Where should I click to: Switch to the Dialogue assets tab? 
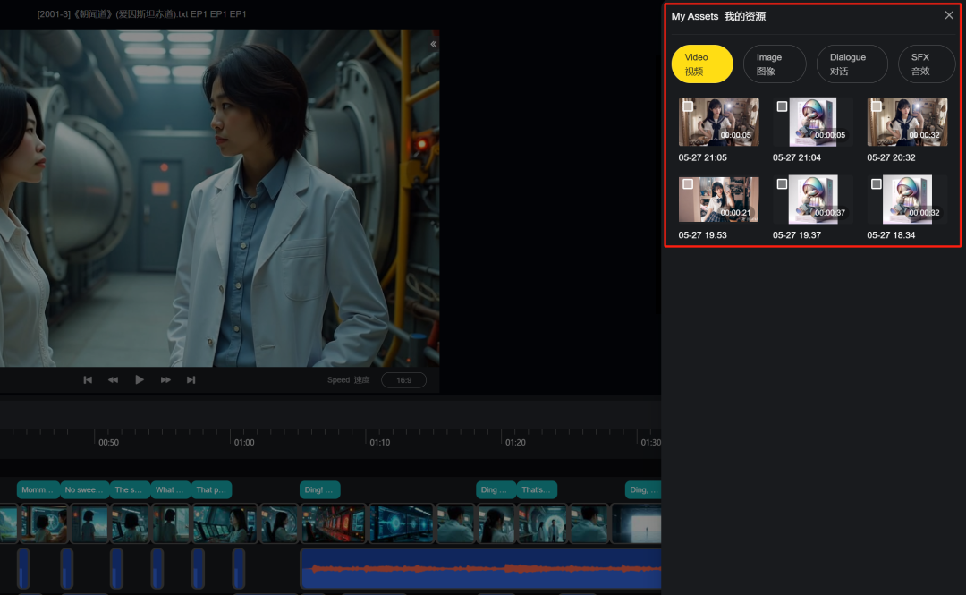[x=852, y=64]
